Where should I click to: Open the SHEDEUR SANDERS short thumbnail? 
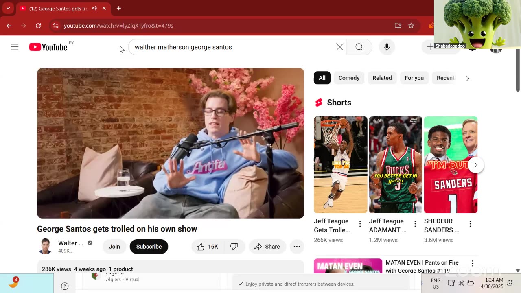point(451,165)
